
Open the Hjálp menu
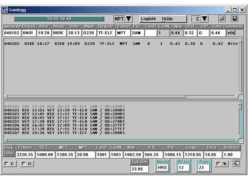point(167,19)
